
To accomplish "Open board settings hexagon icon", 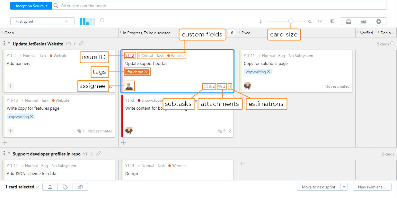I will pyautogui.click(x=379, y=21).
